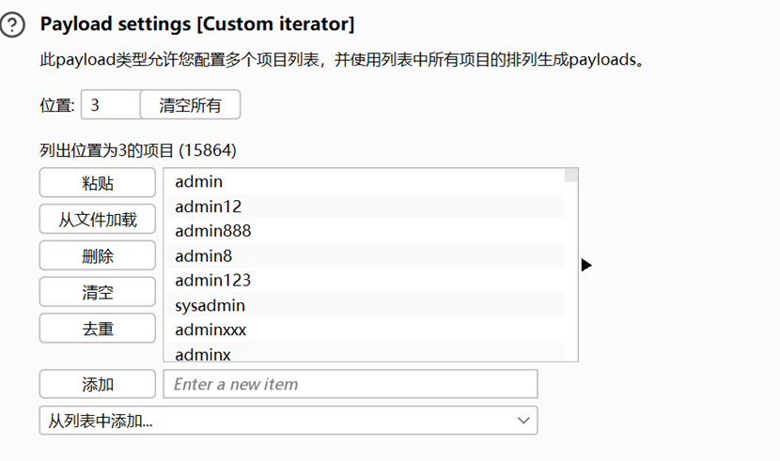
Task: Click the 去重 (Deduplicate) button
Action: (x=97, y=328)
